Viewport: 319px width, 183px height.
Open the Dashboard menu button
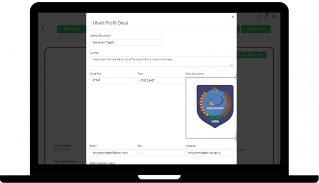(x=72, y=29)
